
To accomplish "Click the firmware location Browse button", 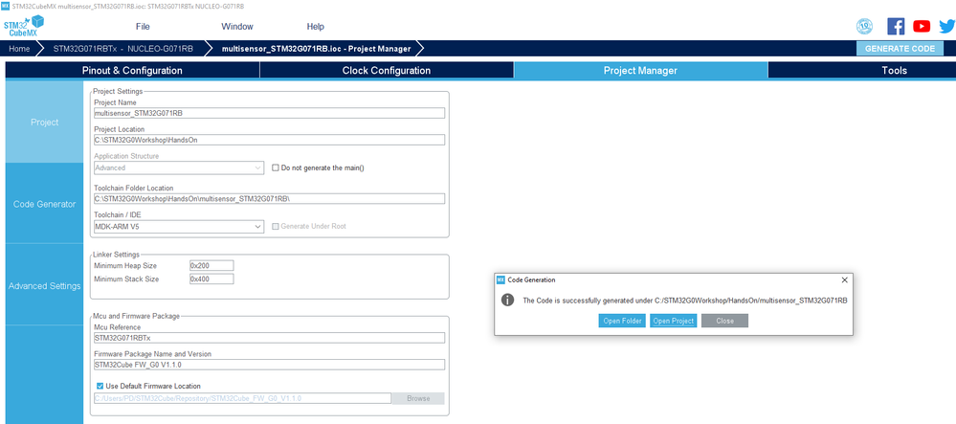I will pos(417,398).
